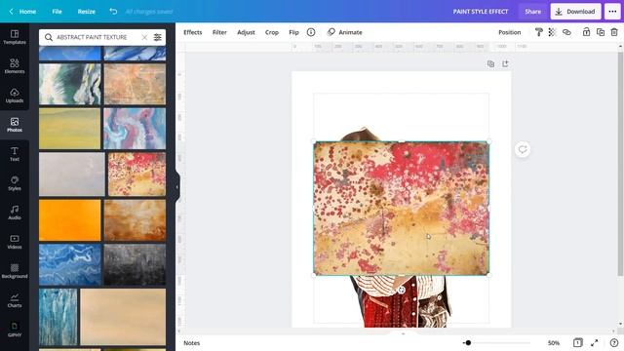Select the olive yellow paint thumbnail
Image resolution: width=624 pixels, height=351 pixels.
(x=69, y=129)
